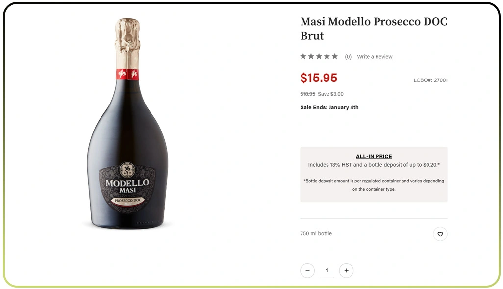
Task: Select the first star in the rating
Action: [x=302, y=56]
